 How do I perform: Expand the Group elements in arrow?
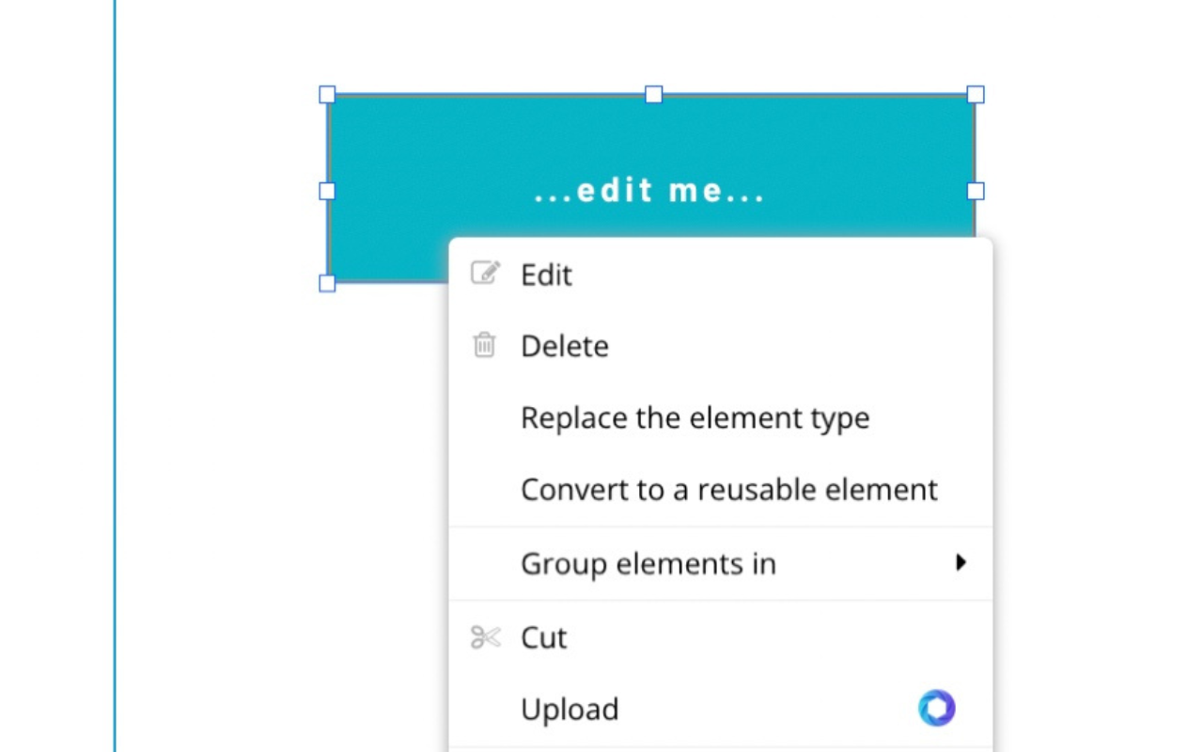tap(960, 563)
